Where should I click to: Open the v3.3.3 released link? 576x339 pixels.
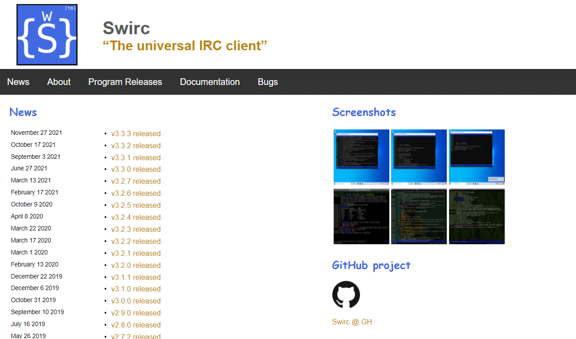tap(136, 133)
